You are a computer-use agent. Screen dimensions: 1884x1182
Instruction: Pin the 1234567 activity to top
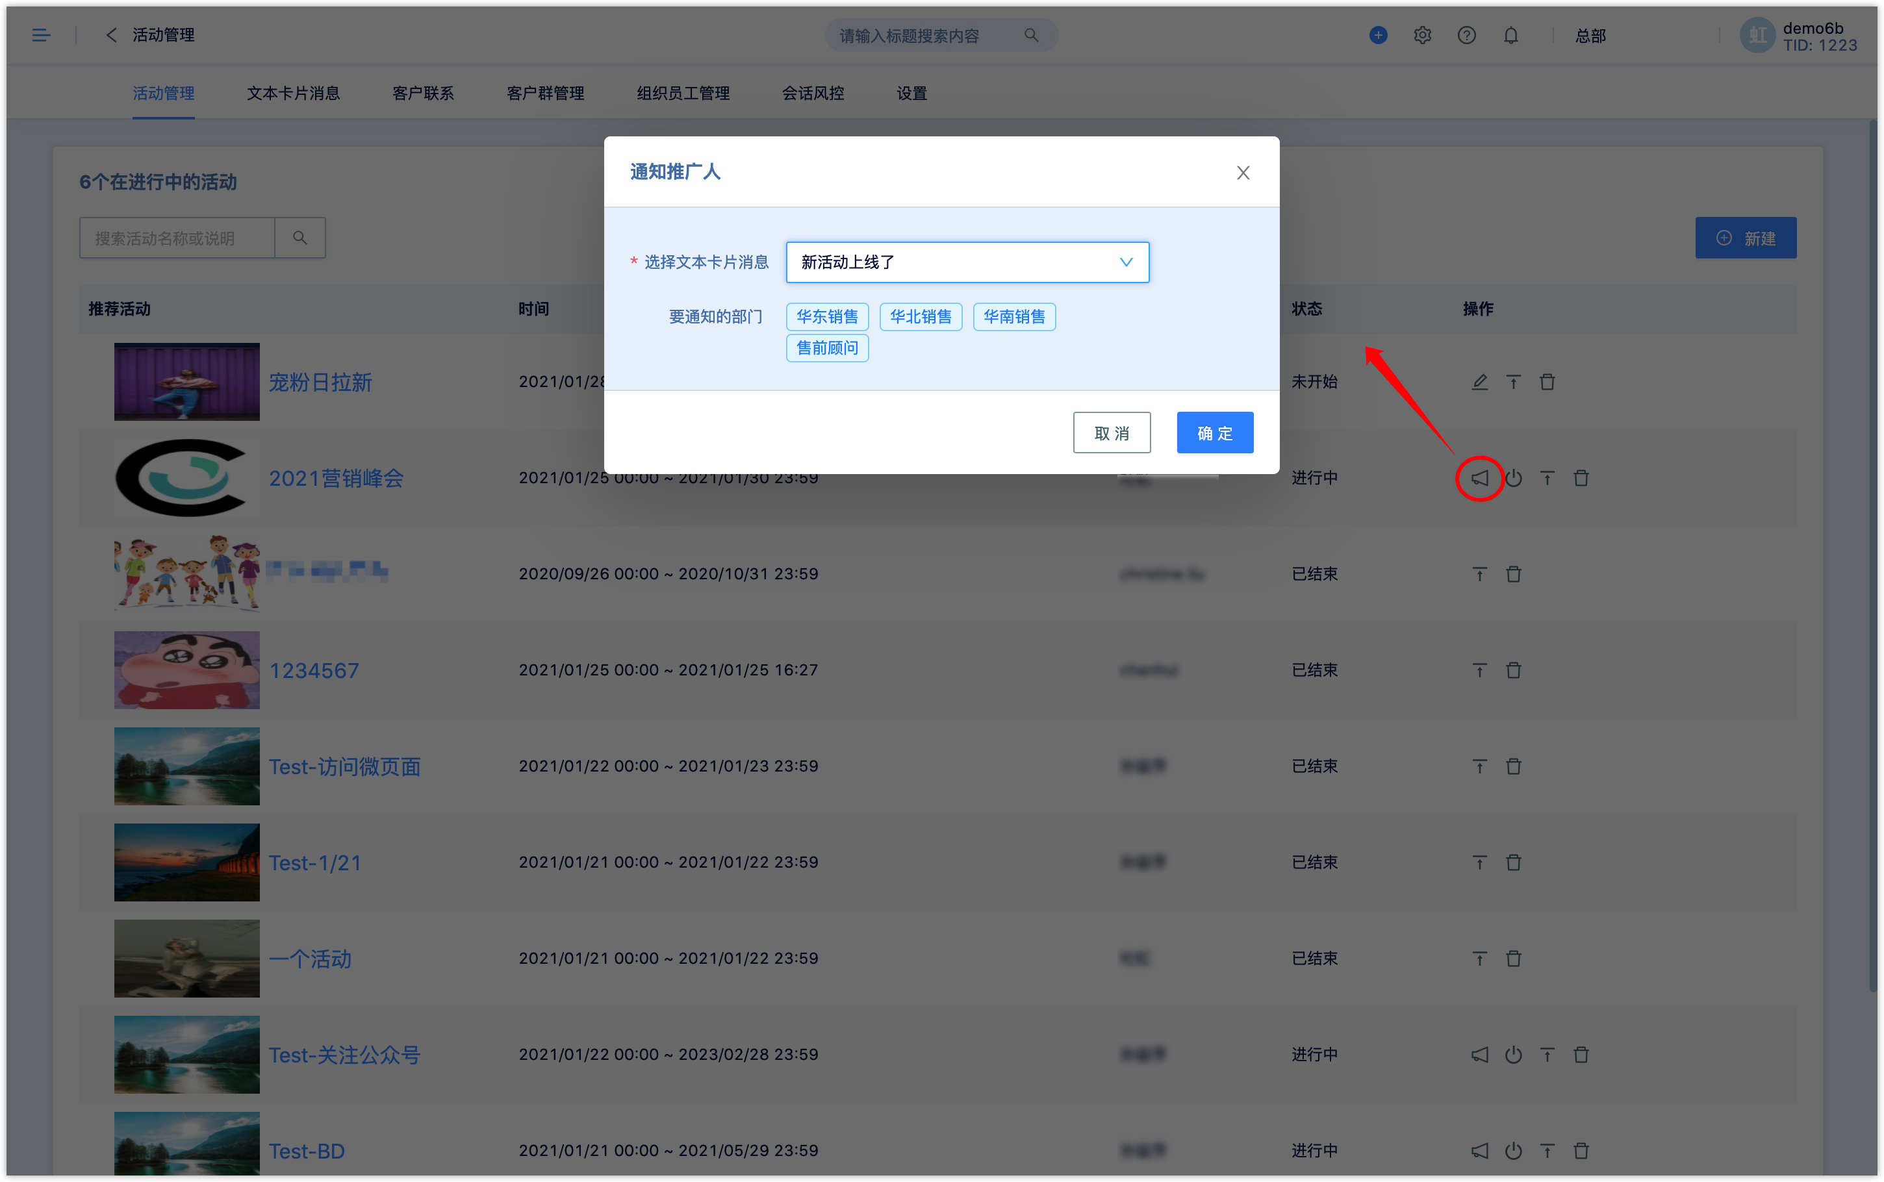click(x=1480, y=671)
